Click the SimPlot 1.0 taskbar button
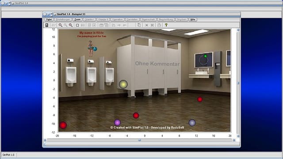283x159 pixels. (8, 155)
